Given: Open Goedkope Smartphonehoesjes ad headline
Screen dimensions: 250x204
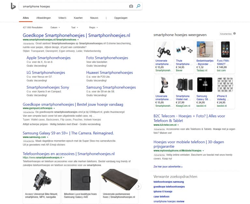Looking at the screenshot, I should coord(76,35).
